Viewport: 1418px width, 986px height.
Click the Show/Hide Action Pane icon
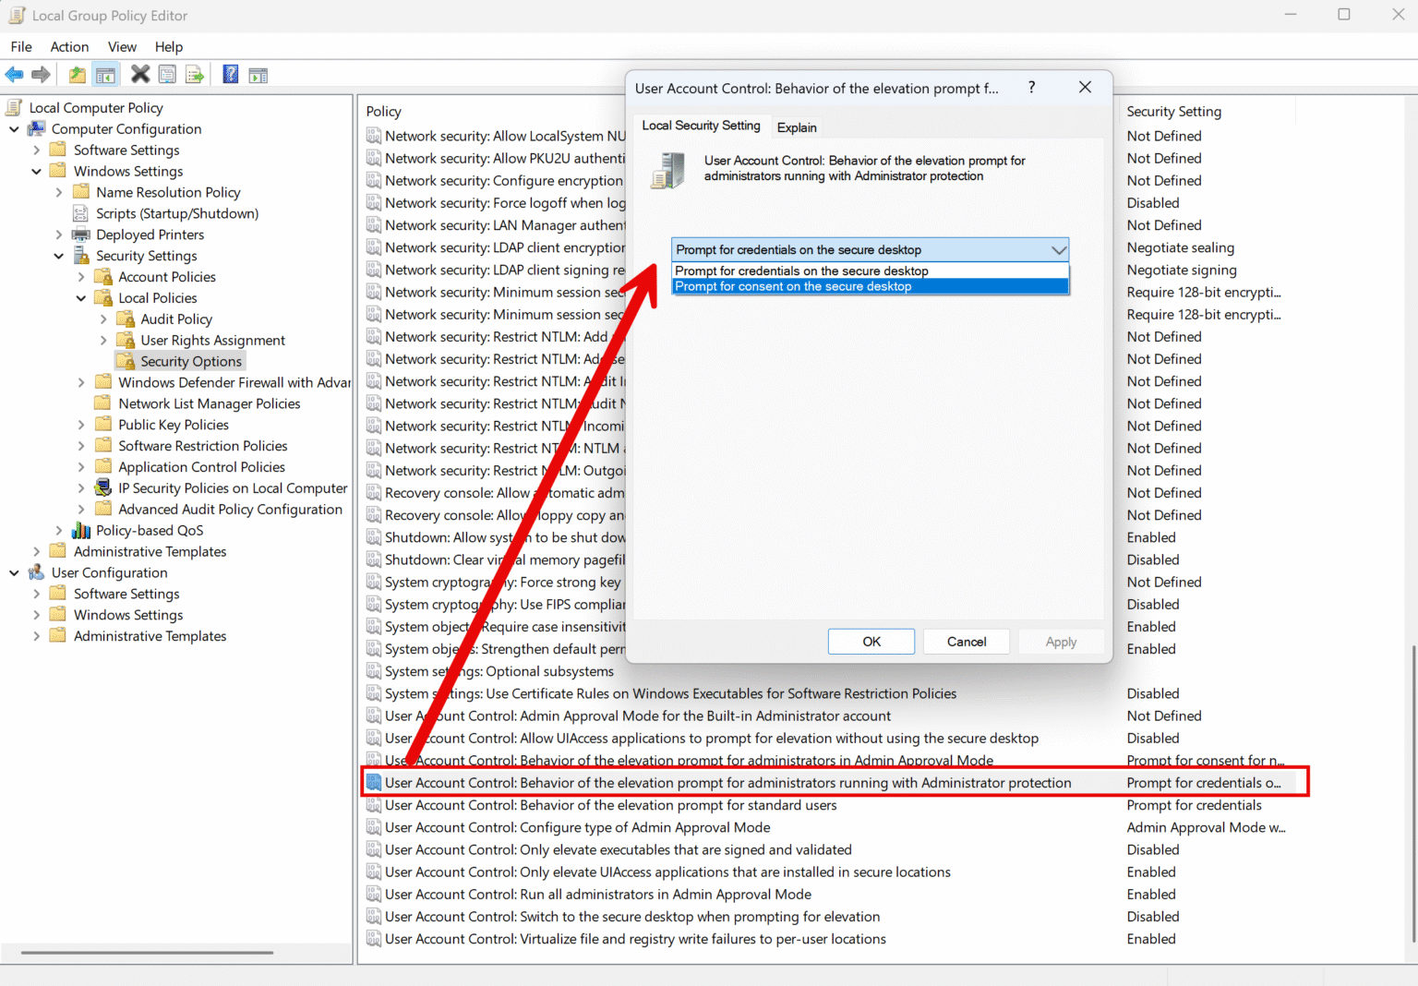(x=258, y=74)
